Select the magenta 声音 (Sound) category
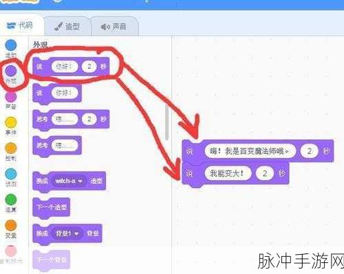Image resolution: width=344 pixels, height=274 pixels. tap(11, 100)
